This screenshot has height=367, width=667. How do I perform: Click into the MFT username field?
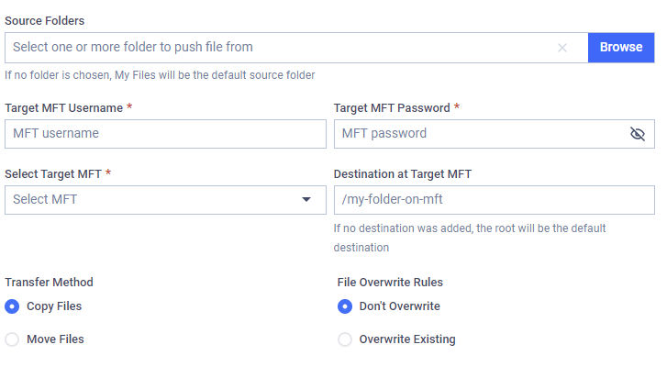pos(165,134)
